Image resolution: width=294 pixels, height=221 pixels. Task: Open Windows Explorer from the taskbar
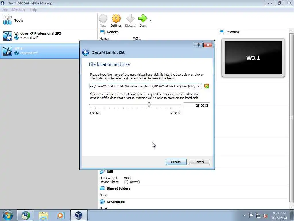click(x=44, y=216)
